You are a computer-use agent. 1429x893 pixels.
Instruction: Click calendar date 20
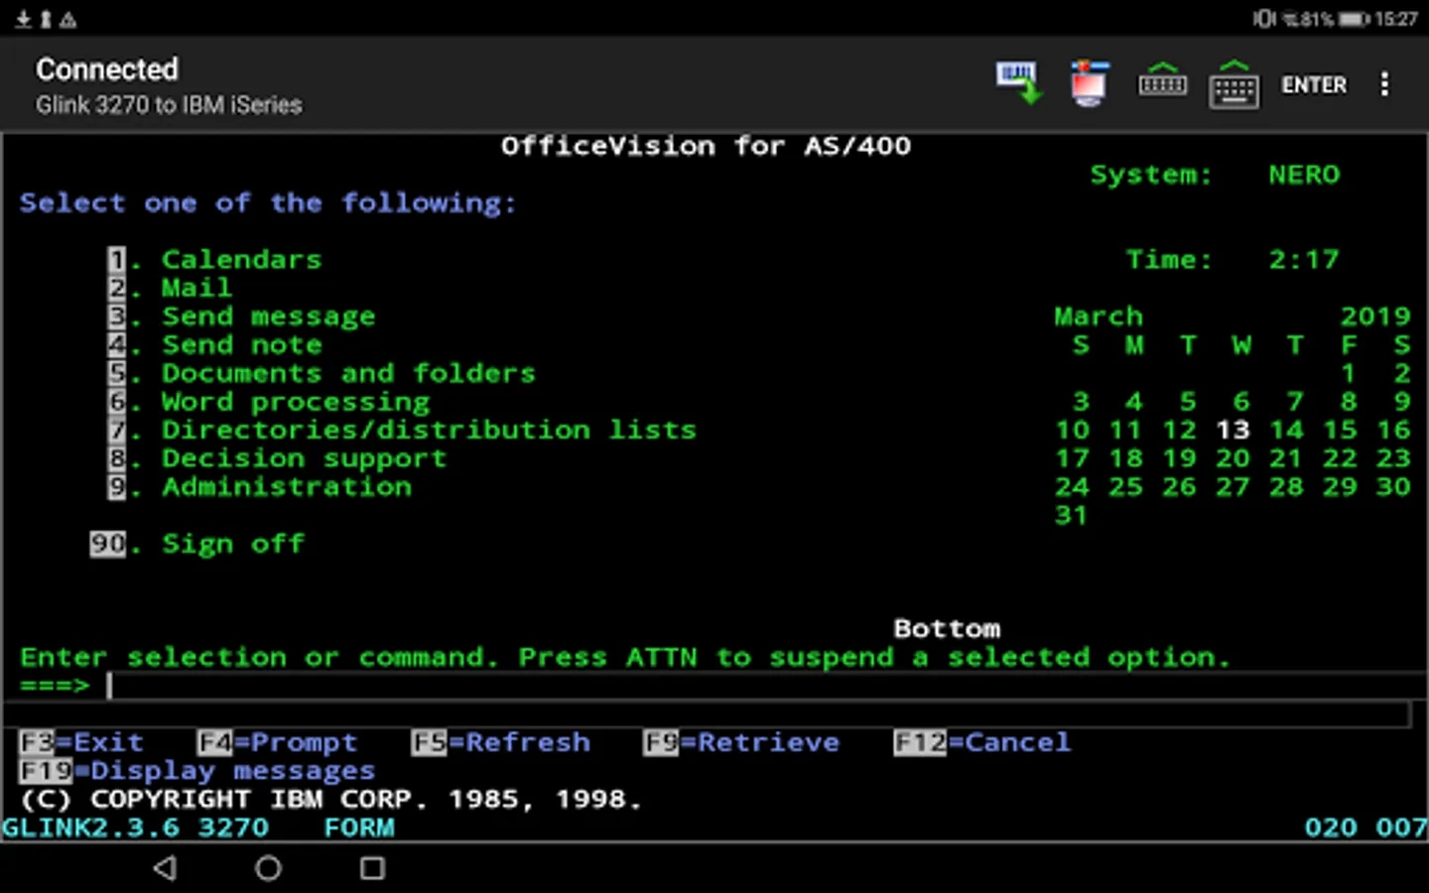pyautogui.click(x=1233, y=458)
